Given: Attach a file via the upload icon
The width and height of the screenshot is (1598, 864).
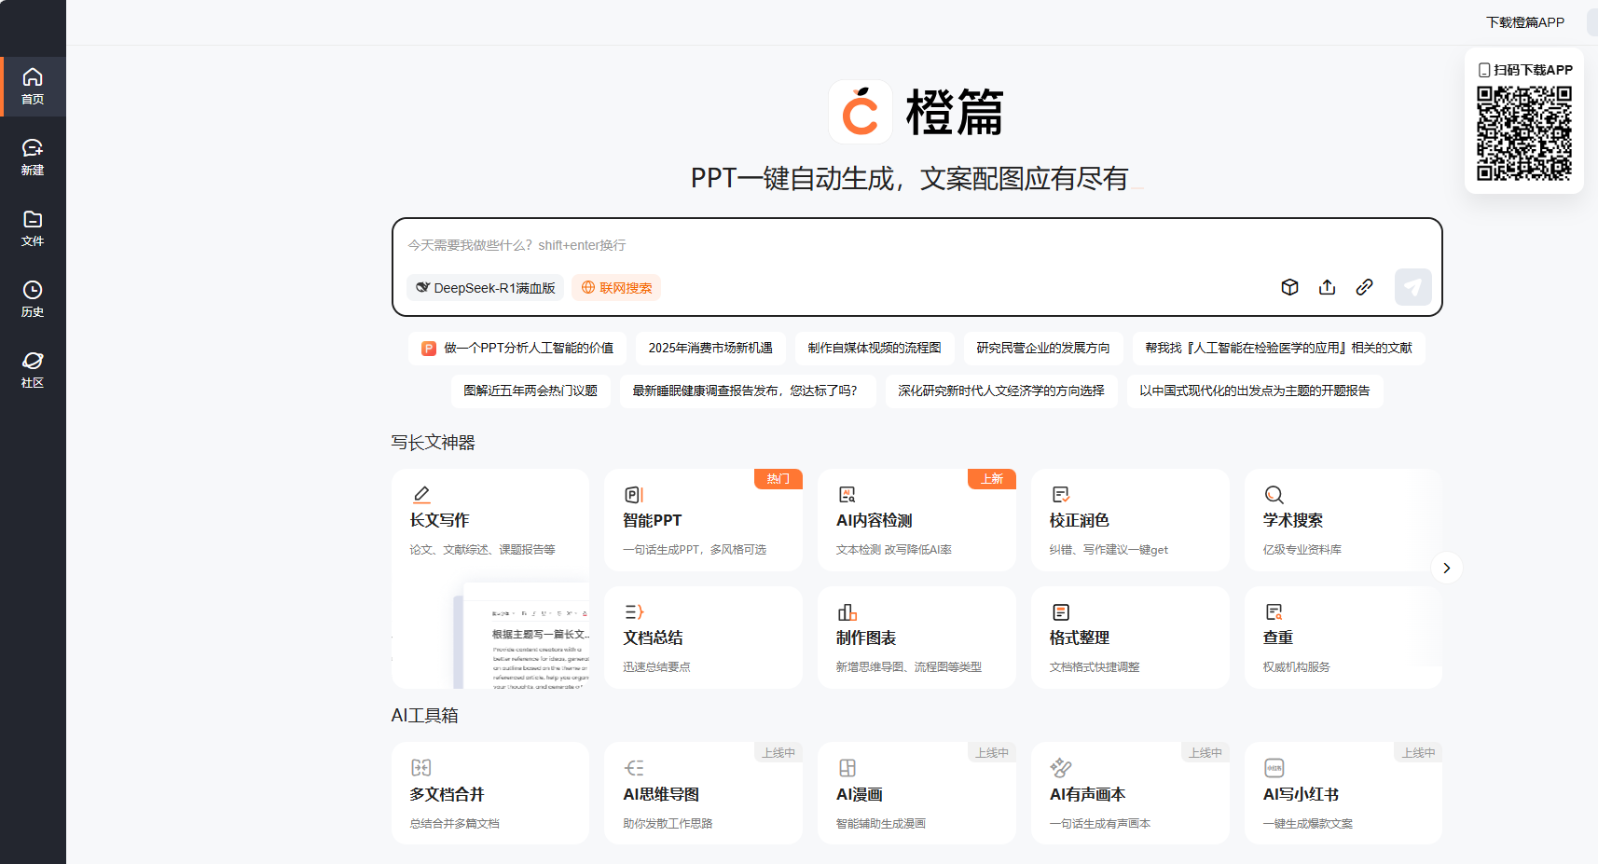Looking at the screenshot, I should click(x=1327, y=287).
